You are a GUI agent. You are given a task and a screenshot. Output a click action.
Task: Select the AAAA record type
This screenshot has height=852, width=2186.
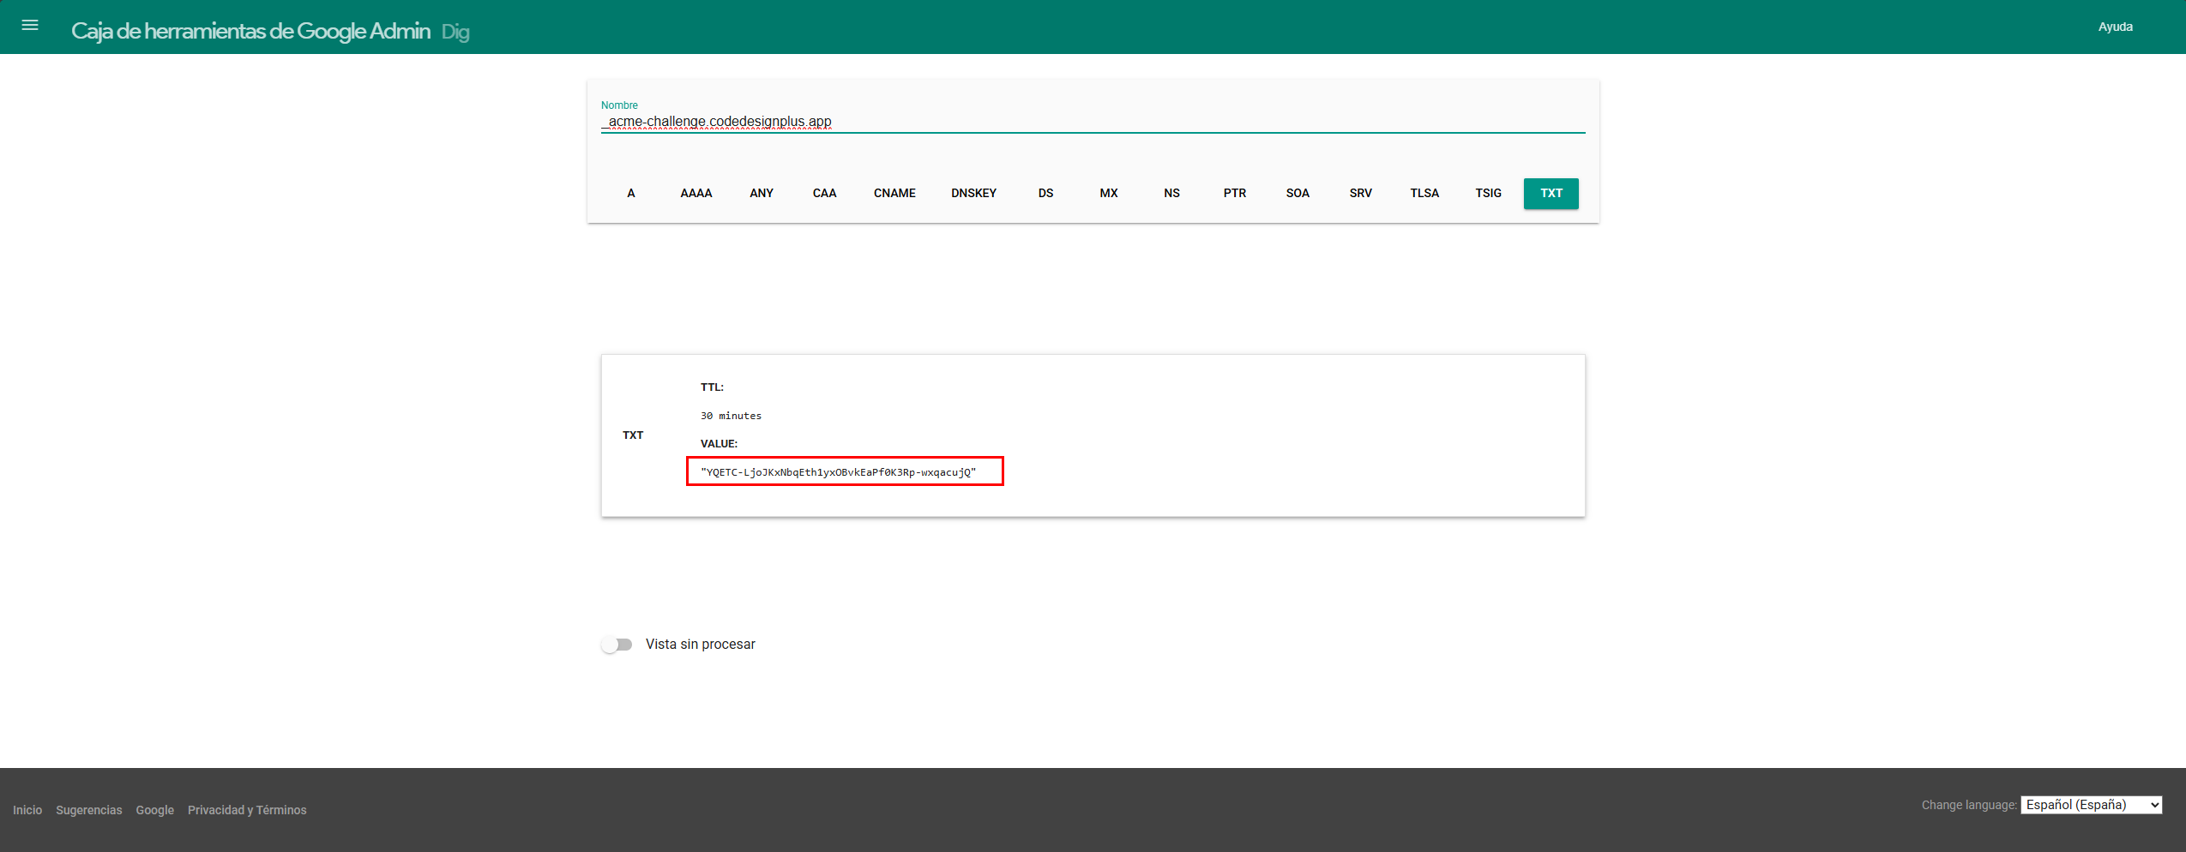[696, 194]
